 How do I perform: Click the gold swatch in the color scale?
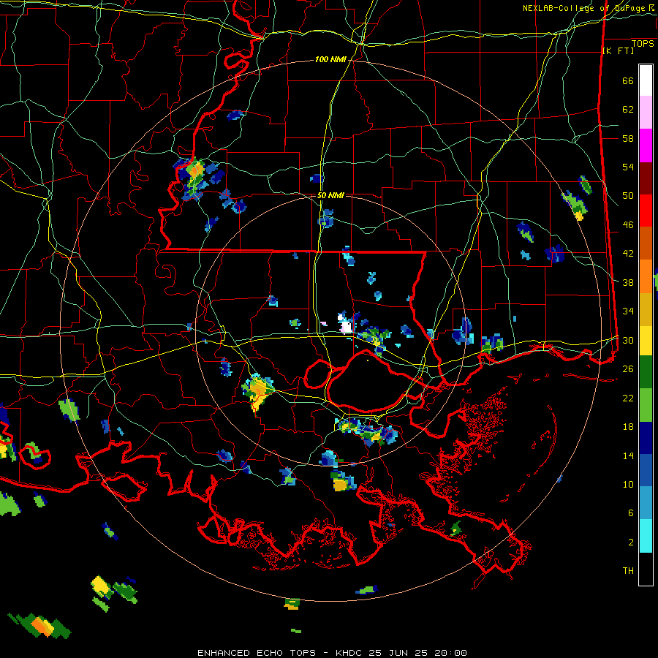[646, 309]
